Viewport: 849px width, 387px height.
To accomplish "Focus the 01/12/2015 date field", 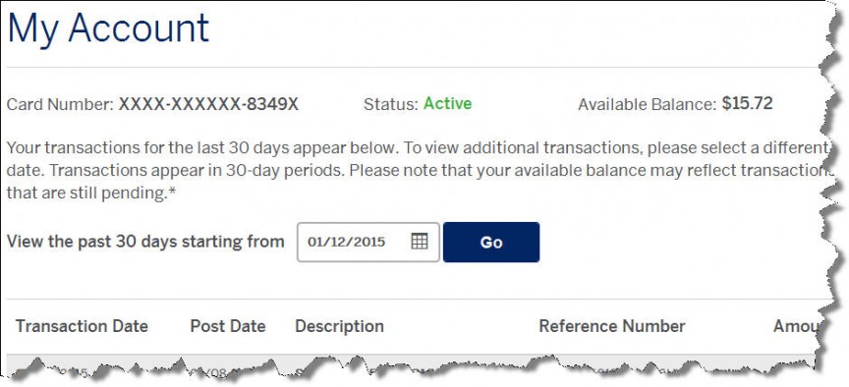I will (368, 242).
